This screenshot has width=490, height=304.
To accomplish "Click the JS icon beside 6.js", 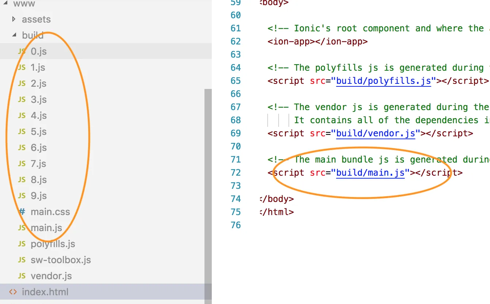I will [x=22, y=148].
